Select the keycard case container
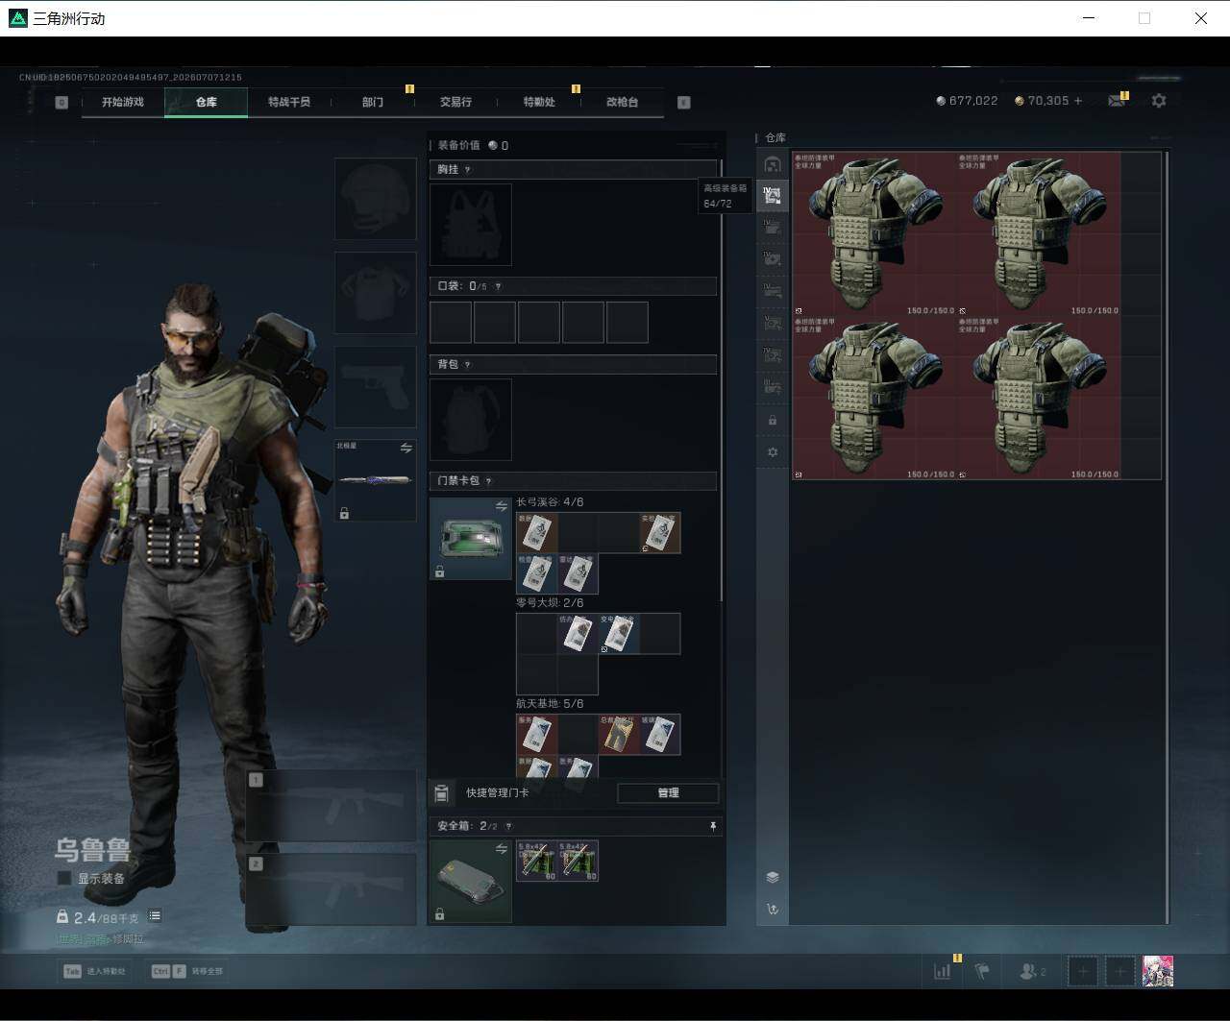This screenshot has height=1021, width=1230. 471,539
